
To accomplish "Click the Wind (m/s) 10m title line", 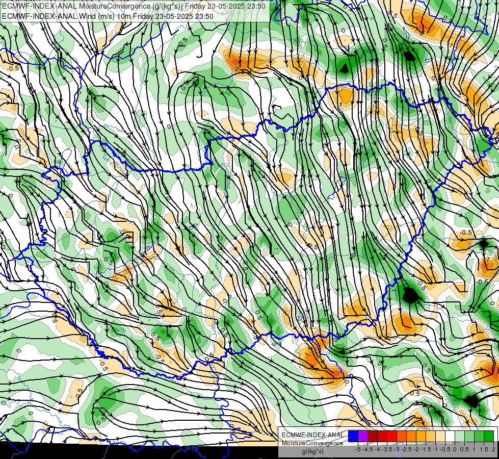I will (108, 16).
